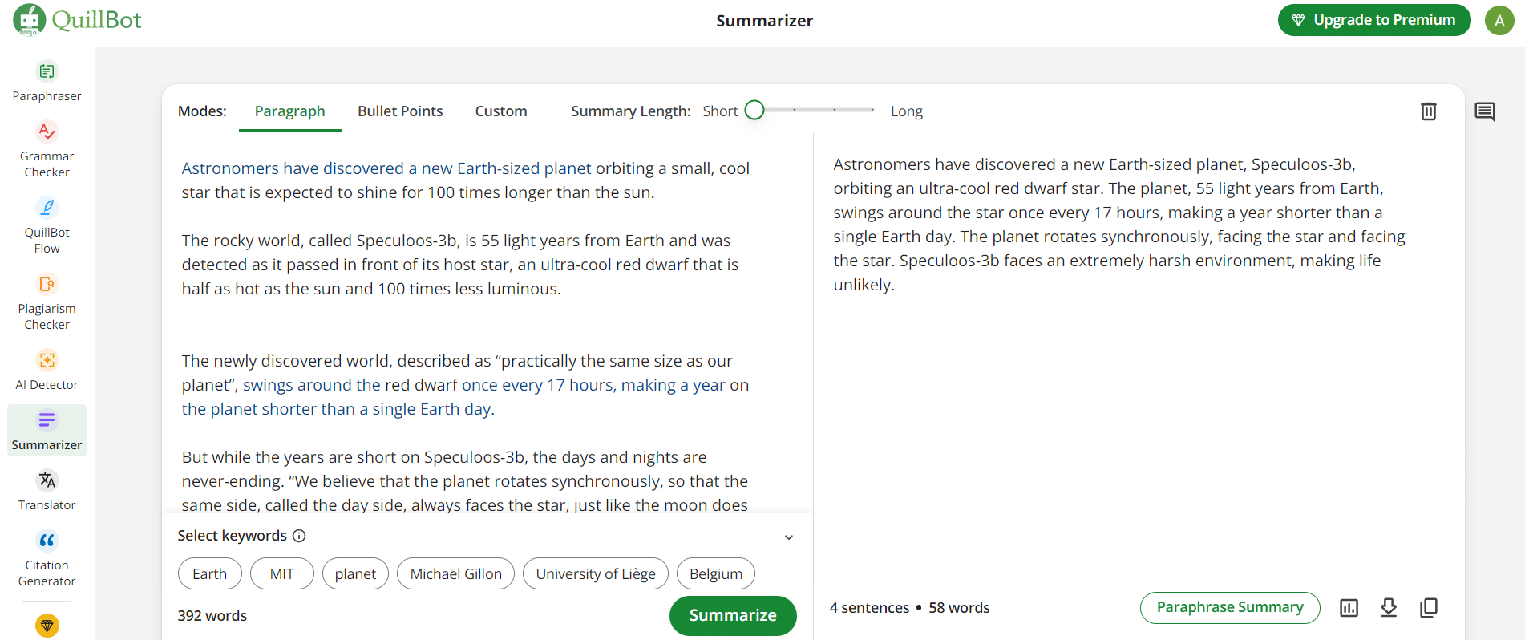This screenshot has height=640, width=1525.
Task: Toggle the Earth keyword chip
Action: pyautogui.click(x=209, y=573)
